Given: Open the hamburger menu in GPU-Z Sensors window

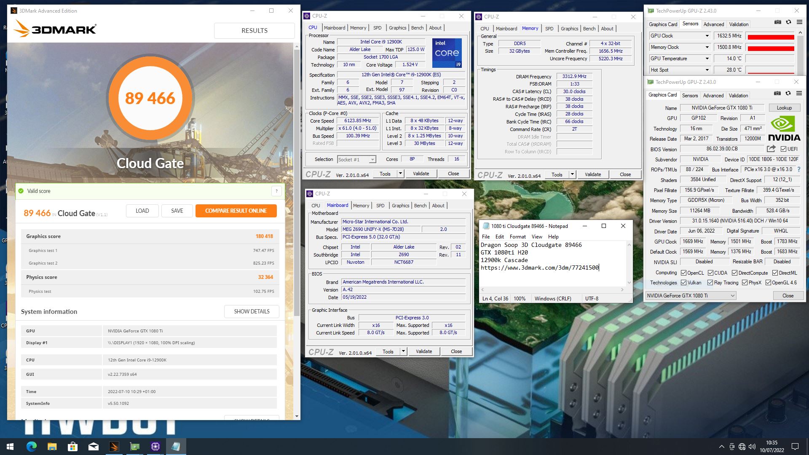Looking at the screenshot, I should [x=799, y=22].
